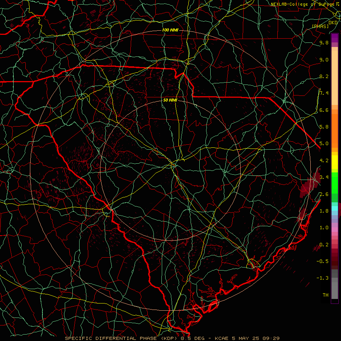The width and height of the screenshot is (341, 341).
Task: Click the TH legend label
Action: [325, 295]
